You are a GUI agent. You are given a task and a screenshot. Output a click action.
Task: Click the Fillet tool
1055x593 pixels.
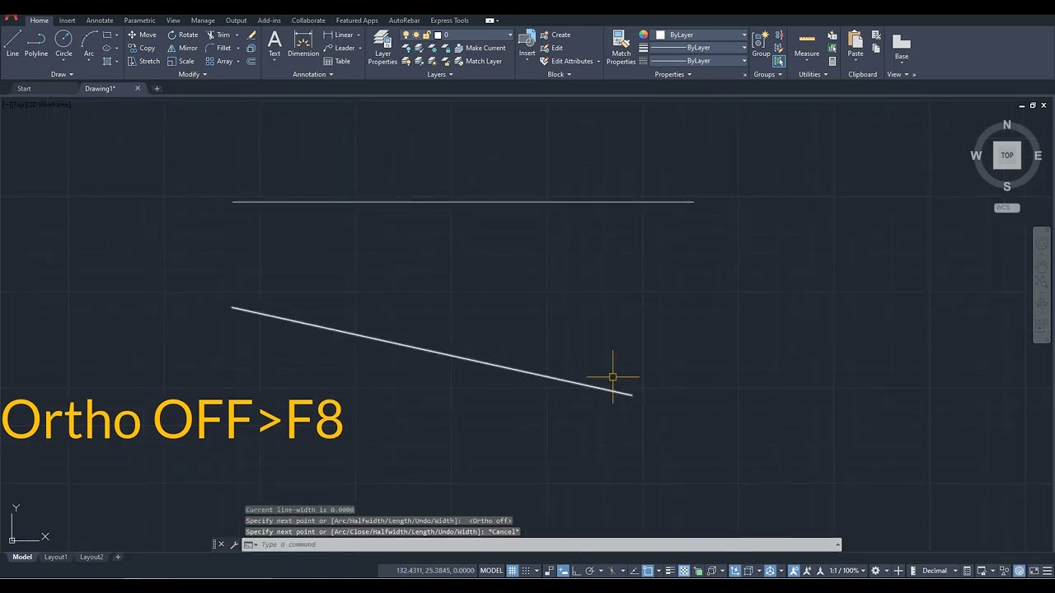tap(218, 48)
